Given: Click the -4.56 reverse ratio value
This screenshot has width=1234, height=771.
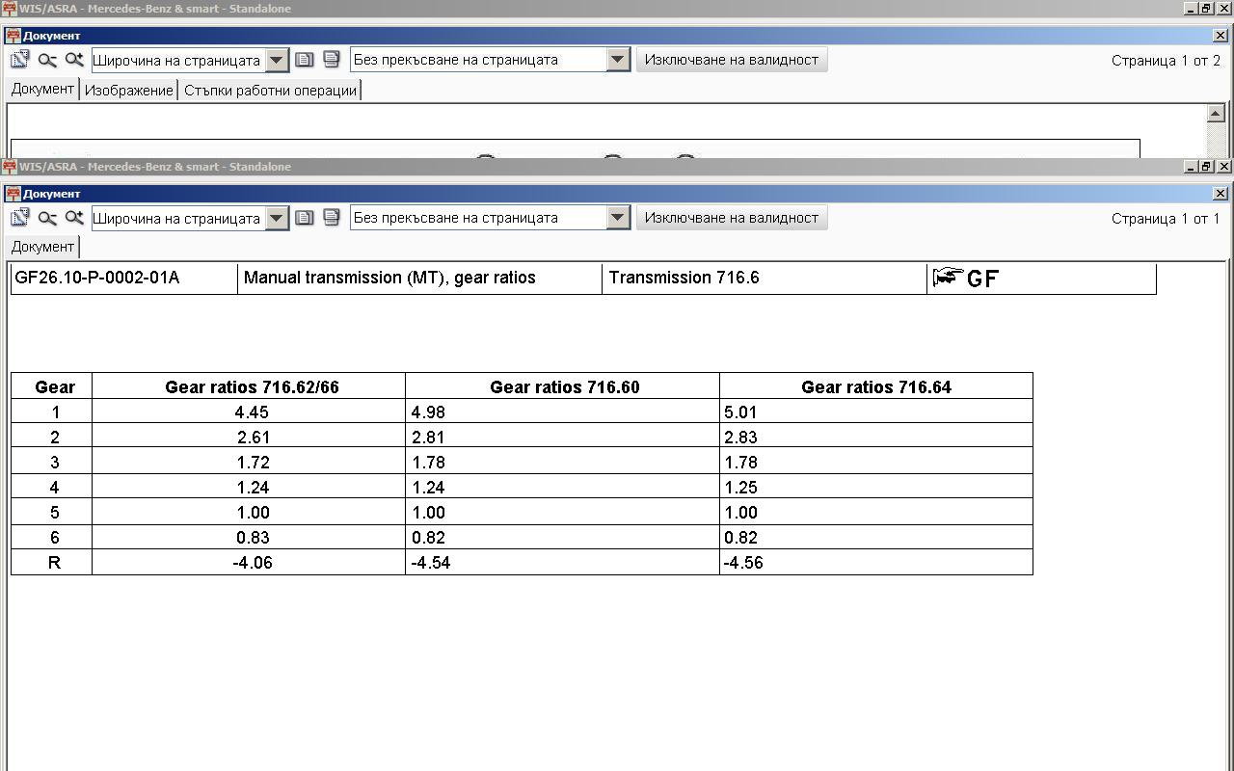Looking at the screenshot, I should coord(743,563).
